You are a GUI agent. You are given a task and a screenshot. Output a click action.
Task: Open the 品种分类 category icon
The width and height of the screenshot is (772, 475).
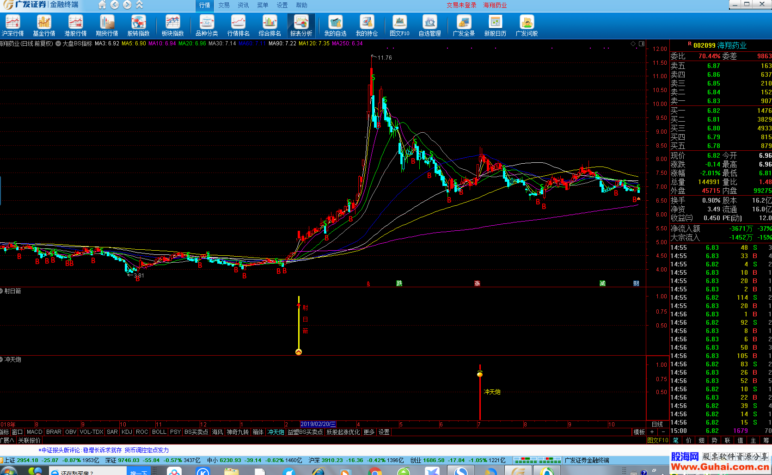point(207,25)
